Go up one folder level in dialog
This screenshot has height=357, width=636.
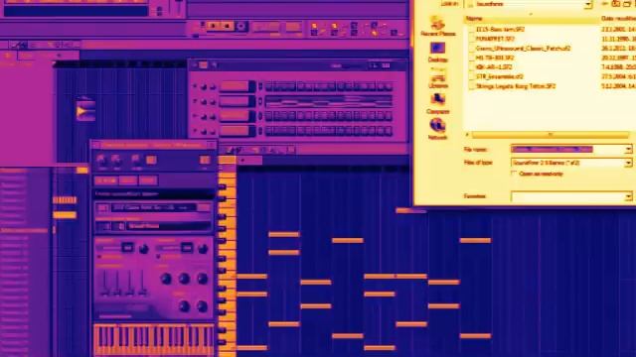tap(616, 4)
